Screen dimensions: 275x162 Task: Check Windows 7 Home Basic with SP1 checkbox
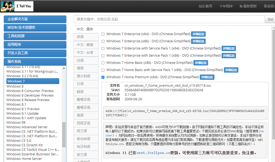pos(102,70)
